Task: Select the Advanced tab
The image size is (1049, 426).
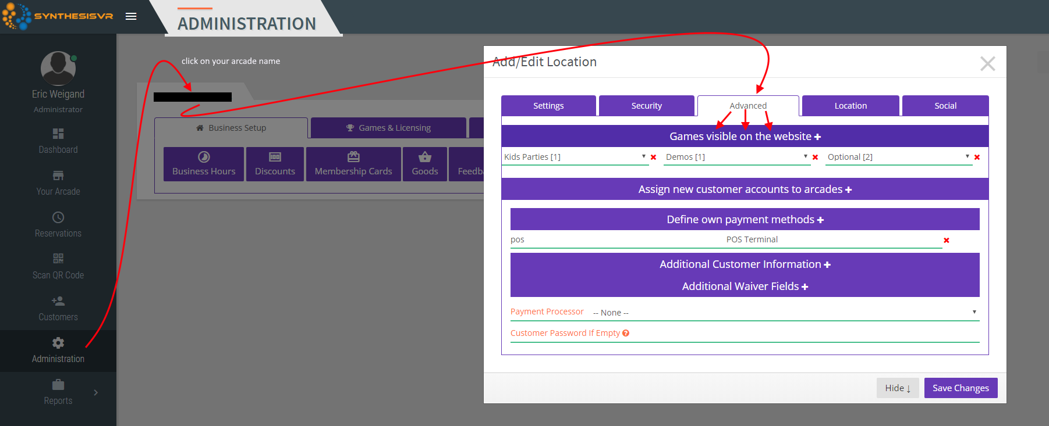Action: 748,106
